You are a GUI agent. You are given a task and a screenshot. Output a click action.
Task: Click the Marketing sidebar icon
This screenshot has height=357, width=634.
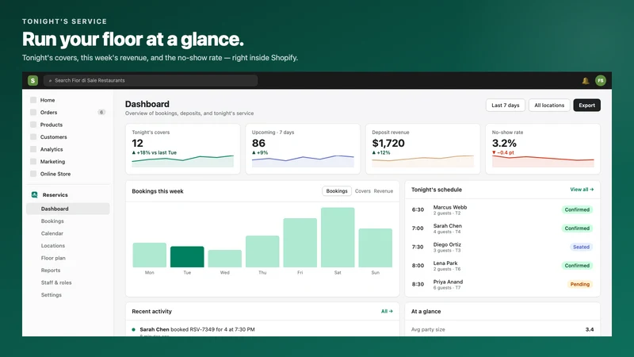click(x=33, y=162)
